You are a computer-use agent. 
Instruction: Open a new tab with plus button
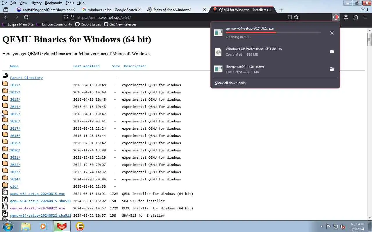pyautogui.click(x=281, y=10)
